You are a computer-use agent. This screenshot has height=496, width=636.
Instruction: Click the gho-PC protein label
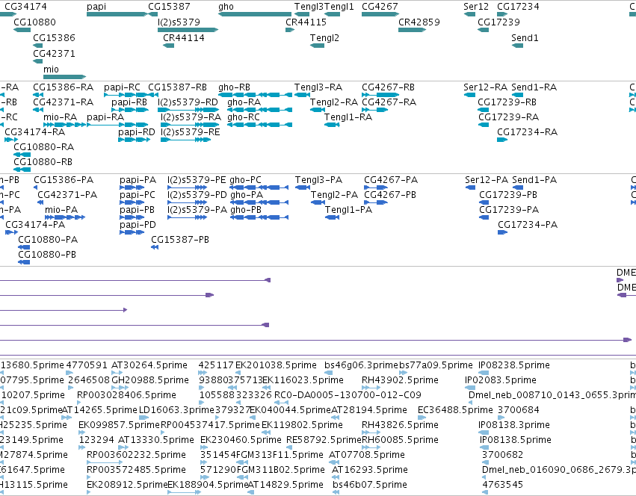pos(245,180)
